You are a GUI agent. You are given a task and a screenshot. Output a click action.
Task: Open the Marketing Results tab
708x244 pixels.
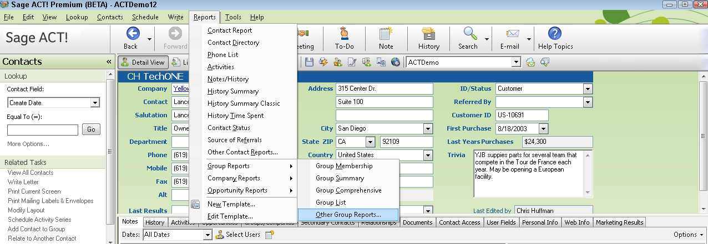(x=620, y=222)
